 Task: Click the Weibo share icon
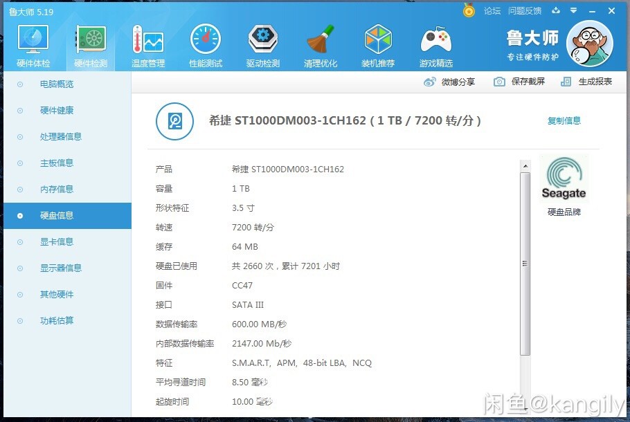pos(429,82)
